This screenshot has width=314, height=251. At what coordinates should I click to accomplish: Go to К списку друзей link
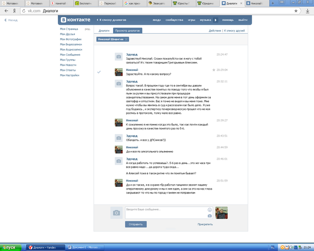click(234, 30)
